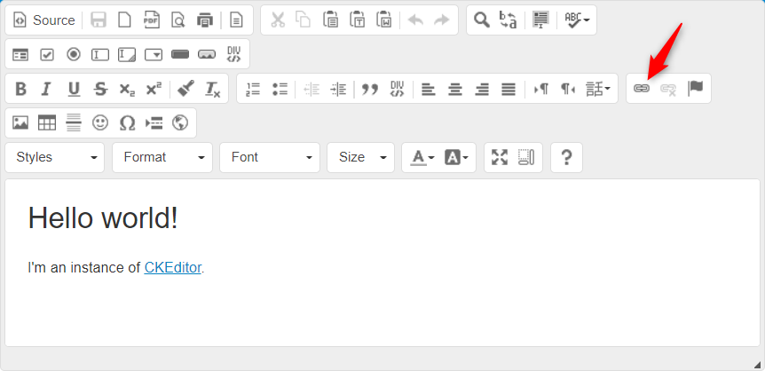Click the Redo arrow
765x371 pixels.
tap(442, 20)
